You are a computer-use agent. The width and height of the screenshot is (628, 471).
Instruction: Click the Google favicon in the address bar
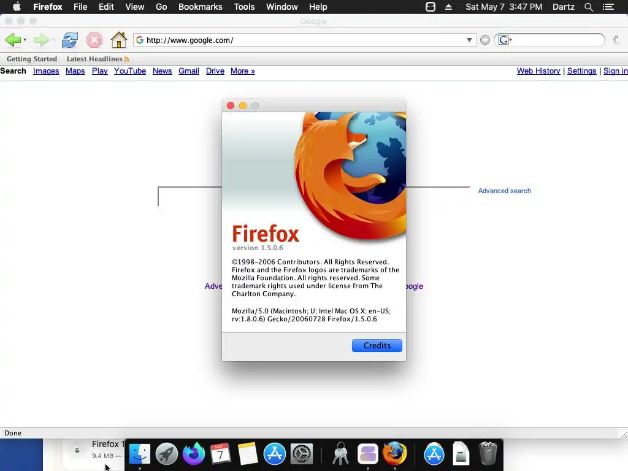(x=140, y=40)
